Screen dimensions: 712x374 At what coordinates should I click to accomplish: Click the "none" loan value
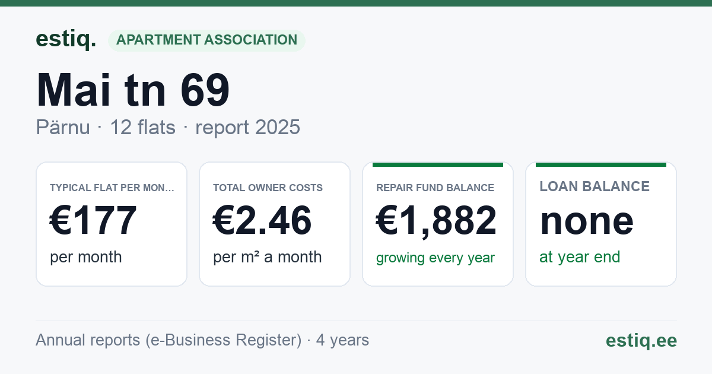(x=587, y=220)
